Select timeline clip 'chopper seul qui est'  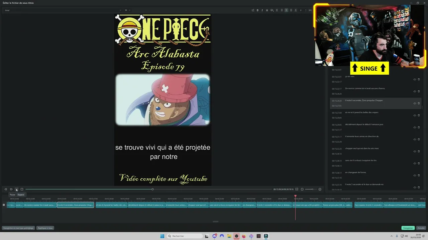point(198,205)
